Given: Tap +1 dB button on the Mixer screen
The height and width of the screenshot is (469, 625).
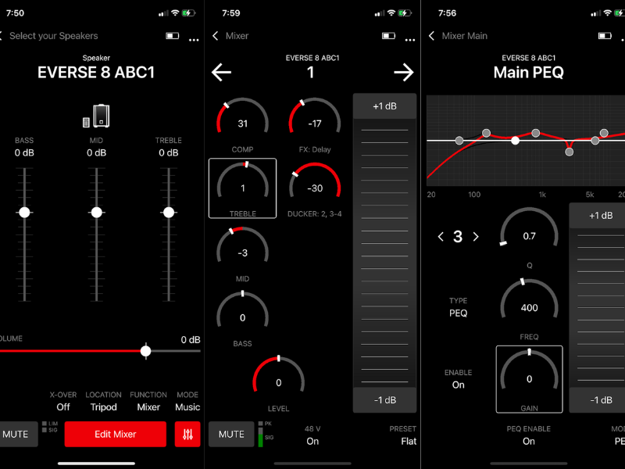Looking at the screenshot, I should pos(384,106).
